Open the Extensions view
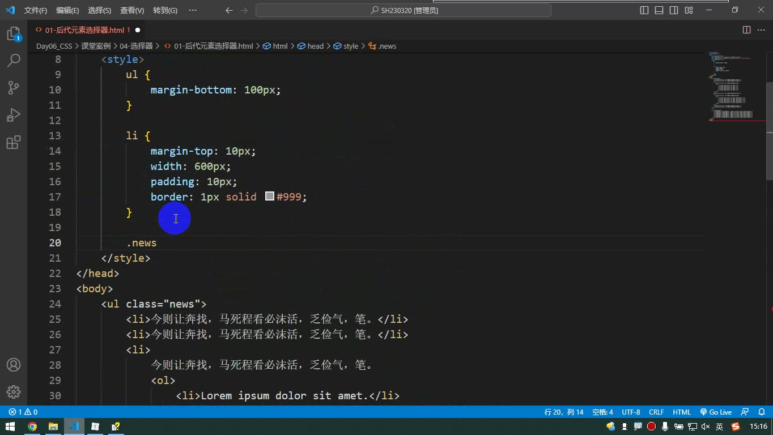The width and height of the screenshot is (773, 435). coord(14,142)
